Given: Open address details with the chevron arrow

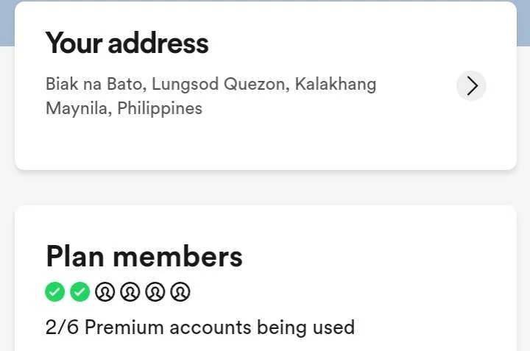Looking at the screenshot, I should point(471,86).
